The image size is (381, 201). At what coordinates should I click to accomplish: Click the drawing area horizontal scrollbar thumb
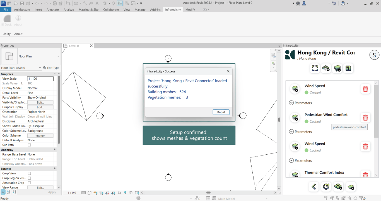(208, 193)
